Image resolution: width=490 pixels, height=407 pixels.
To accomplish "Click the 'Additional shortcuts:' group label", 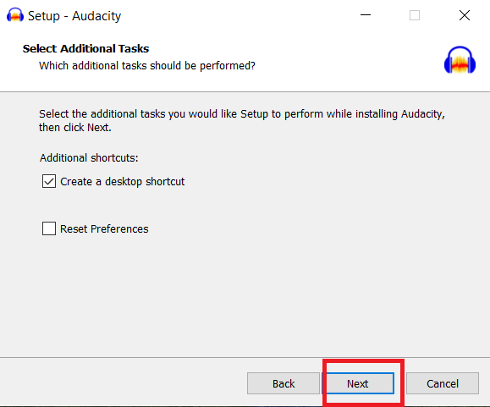I will (x=89, y=158).
